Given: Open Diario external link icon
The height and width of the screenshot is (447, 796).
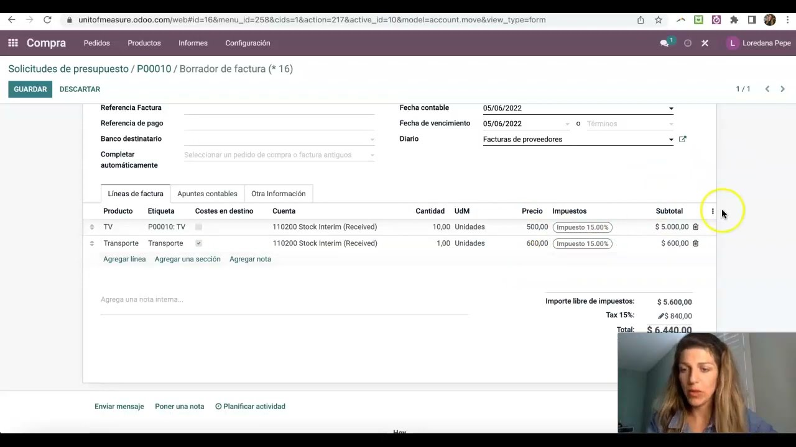Looking at the screenshot, I should point(682,139).
